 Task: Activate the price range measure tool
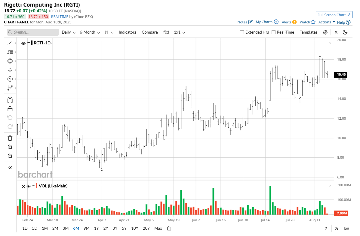pyautogui.click(x=10, y=88)
